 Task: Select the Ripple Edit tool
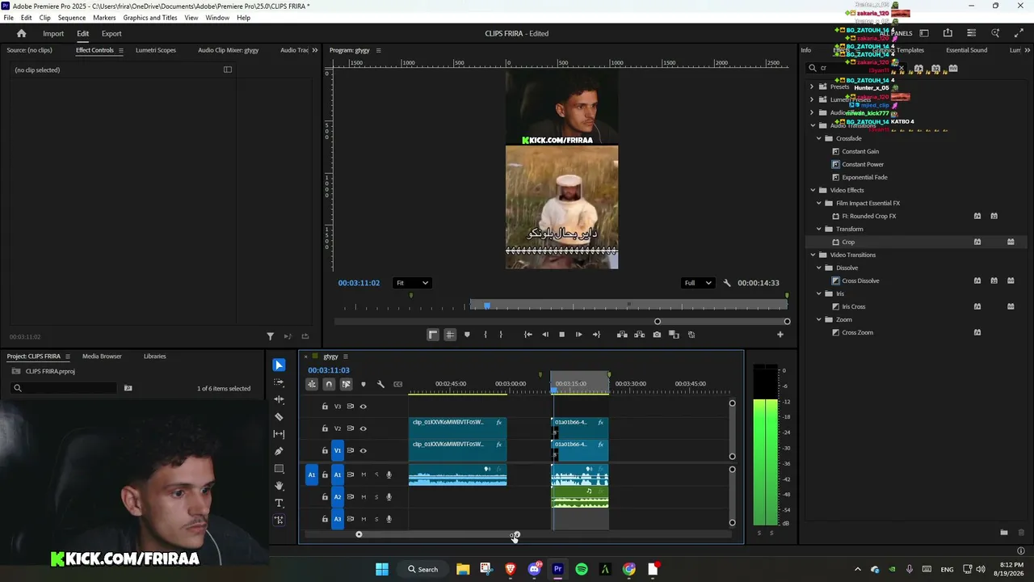[x=279, y=399]
